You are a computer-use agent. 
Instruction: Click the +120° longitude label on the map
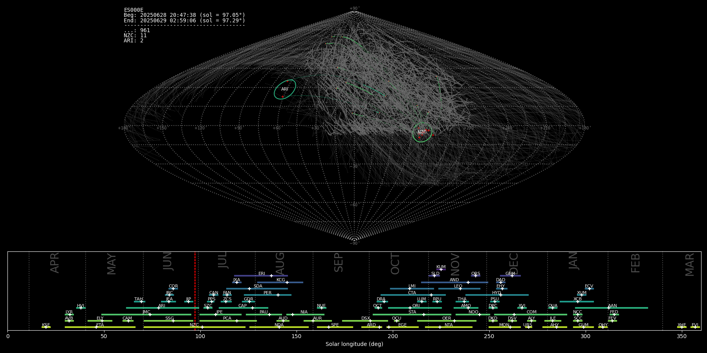click(200, 128)
